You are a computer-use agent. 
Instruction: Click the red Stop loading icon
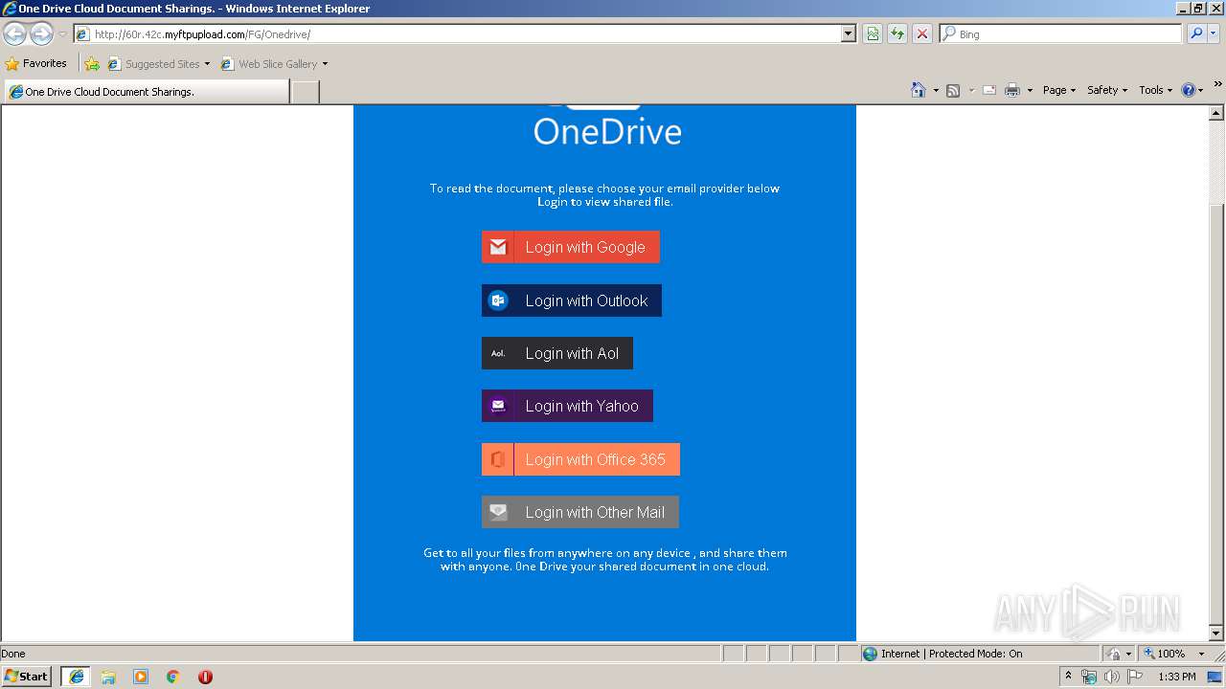coord(922,34)
